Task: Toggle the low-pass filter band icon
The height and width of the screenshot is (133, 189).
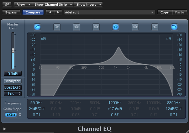Action: (x=174, y=27)
